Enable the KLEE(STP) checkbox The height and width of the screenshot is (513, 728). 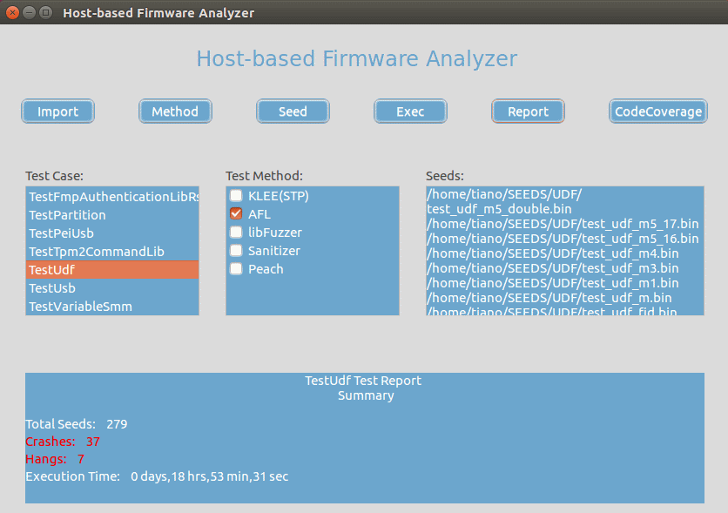coord(236,196)
